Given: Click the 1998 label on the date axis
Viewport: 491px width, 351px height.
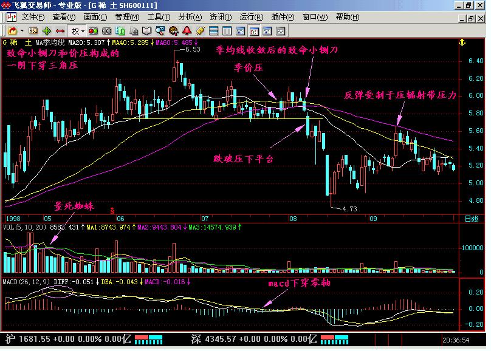Looking at the screenshot, I should [x=13, y=219].
